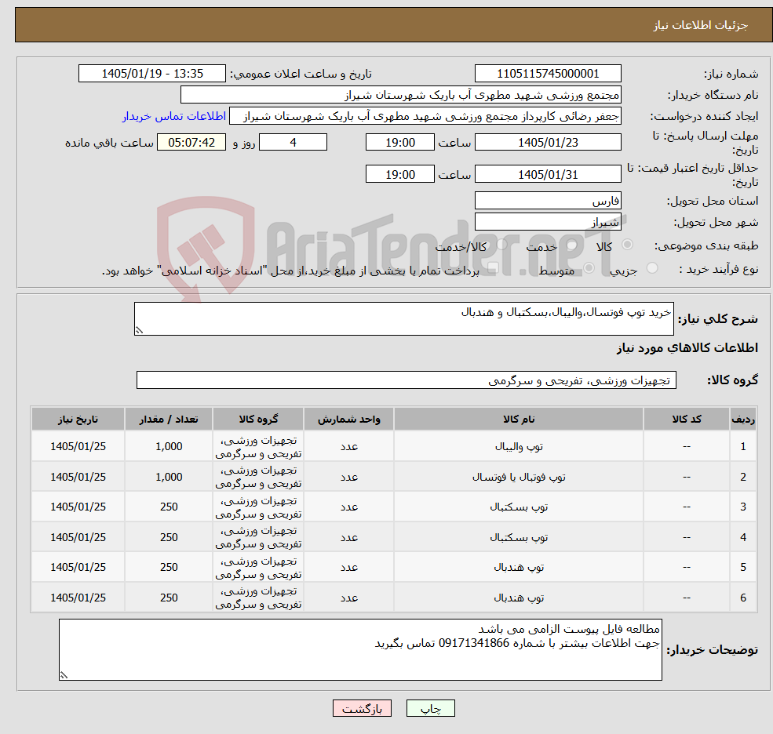Click توپ بسکتبال in row 4
The image size is (773, 734).
[519, 537]
